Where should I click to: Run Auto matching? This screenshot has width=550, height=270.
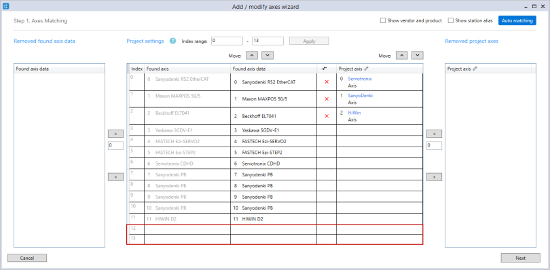517,20
